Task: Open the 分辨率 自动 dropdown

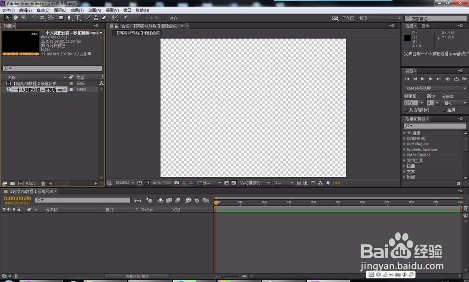Action: 454,103
